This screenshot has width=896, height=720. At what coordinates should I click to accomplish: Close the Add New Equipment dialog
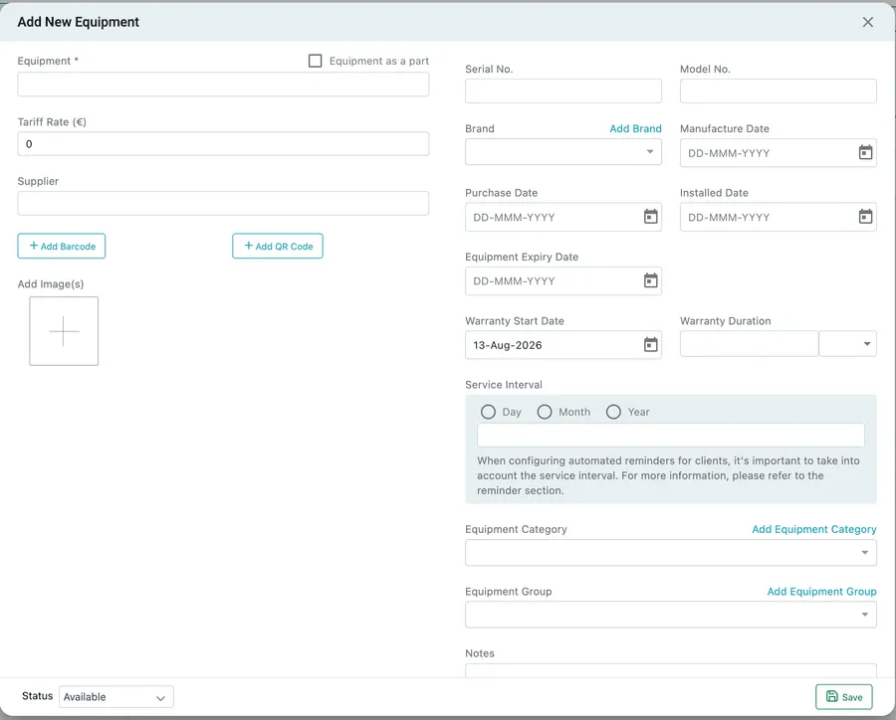coord(867,22)
